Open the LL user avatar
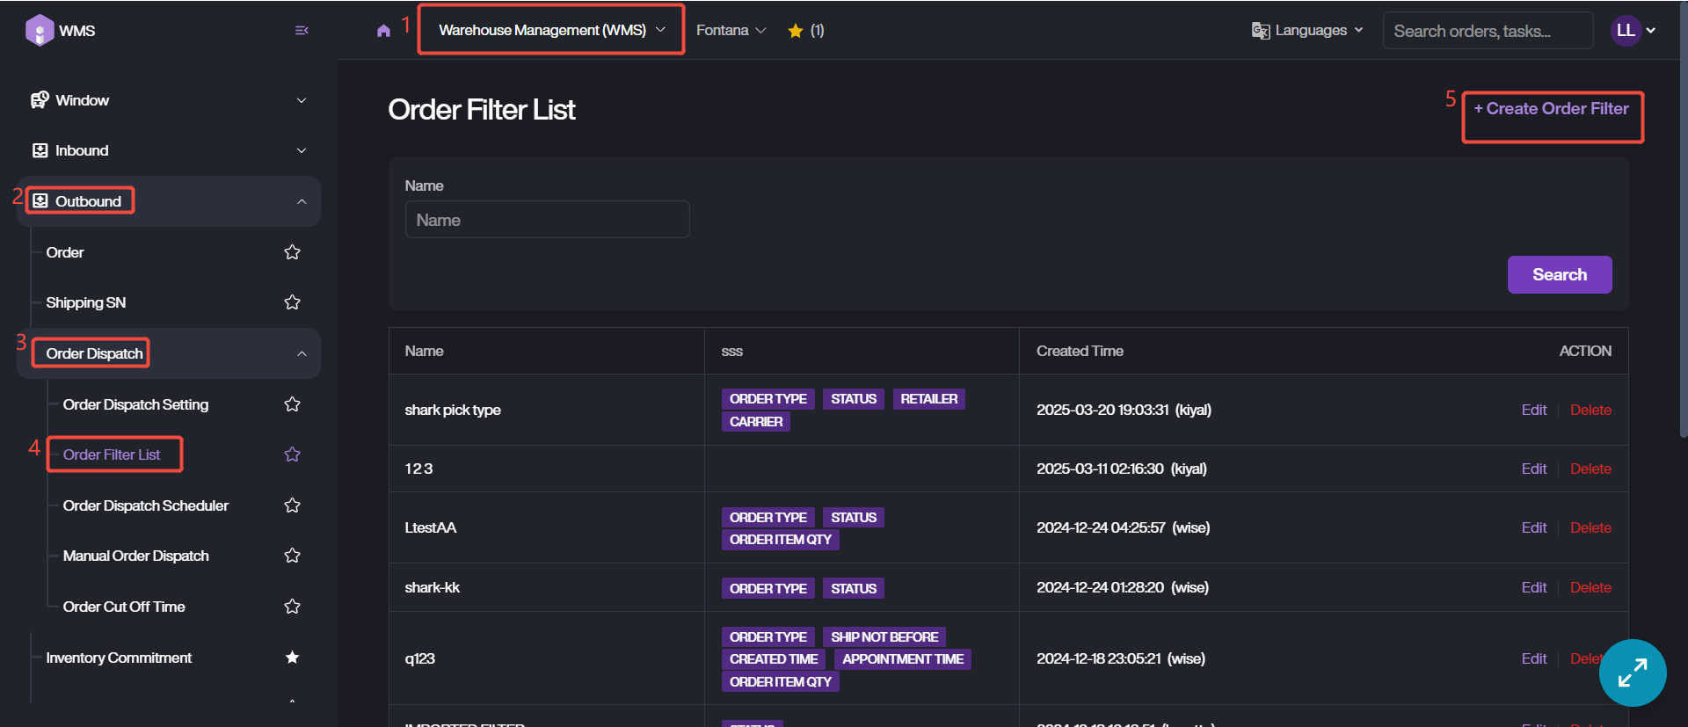Viewport: 1688px width, 727px height. click(x=1626, y=30)
